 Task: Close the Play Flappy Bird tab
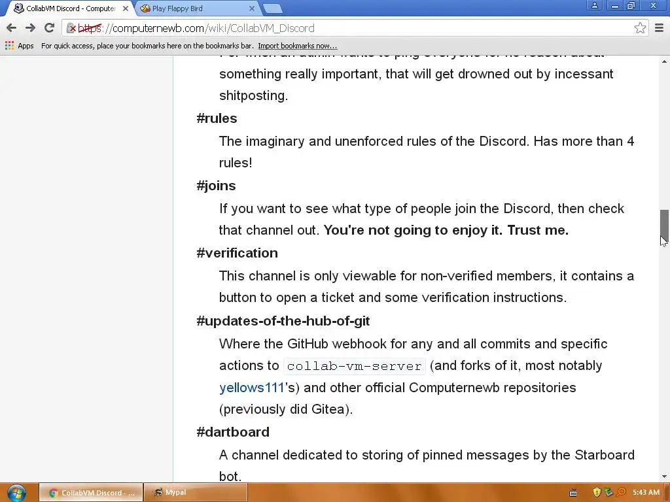click(x=252, y=8)
